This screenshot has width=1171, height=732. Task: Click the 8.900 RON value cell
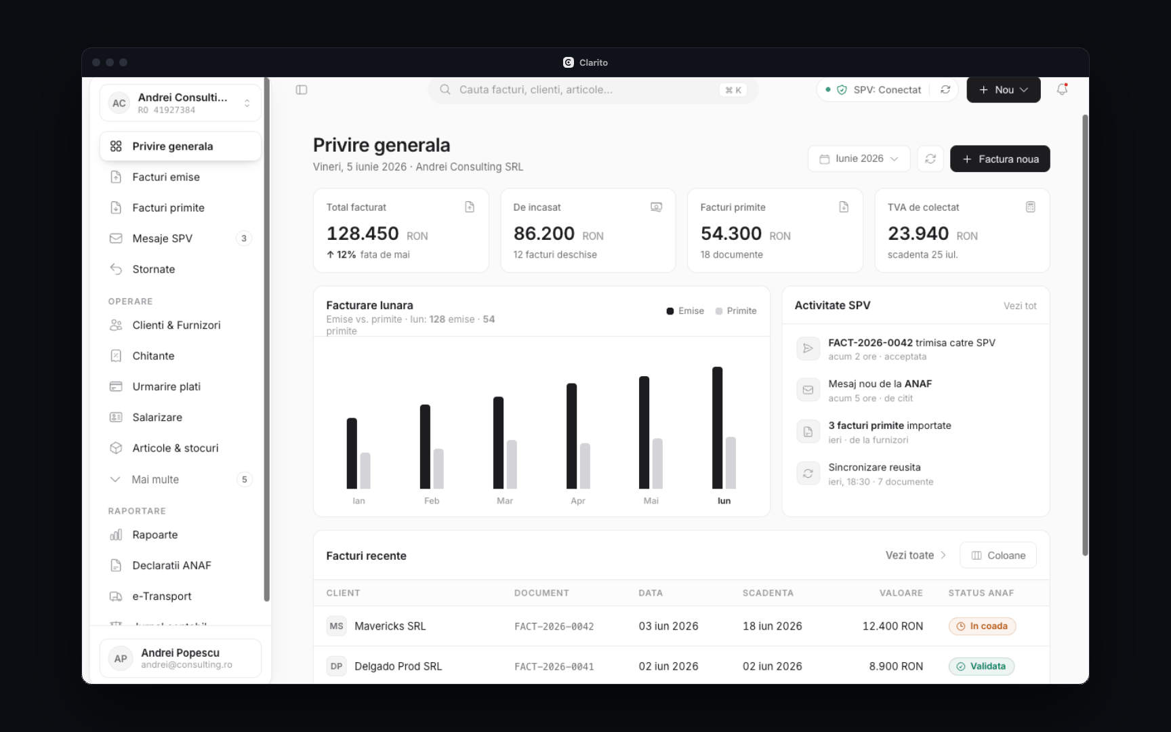pos(896,666)
